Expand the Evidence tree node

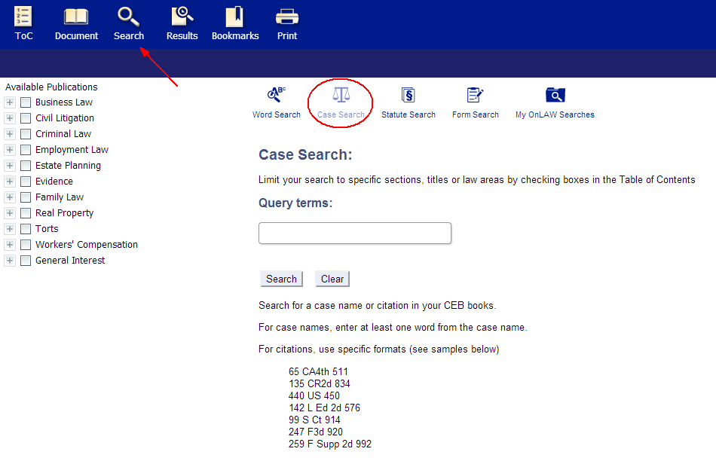10,181
